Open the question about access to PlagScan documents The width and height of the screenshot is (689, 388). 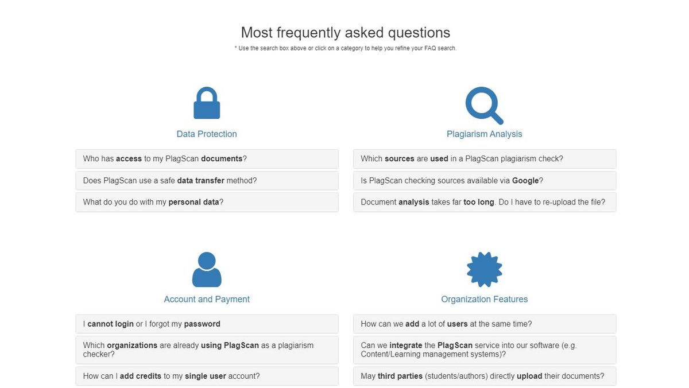(x=207, y=158)
